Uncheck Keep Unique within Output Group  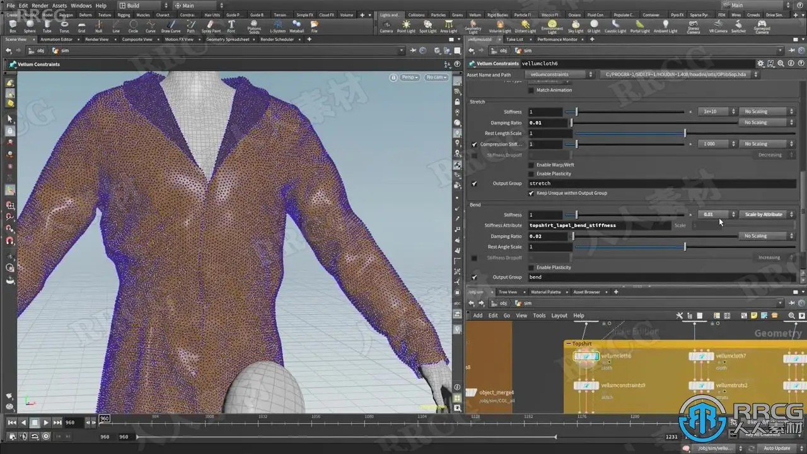(x=531, y=193)
